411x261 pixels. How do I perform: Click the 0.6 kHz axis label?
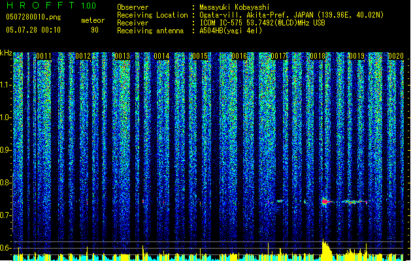click(x=6, y=248)
